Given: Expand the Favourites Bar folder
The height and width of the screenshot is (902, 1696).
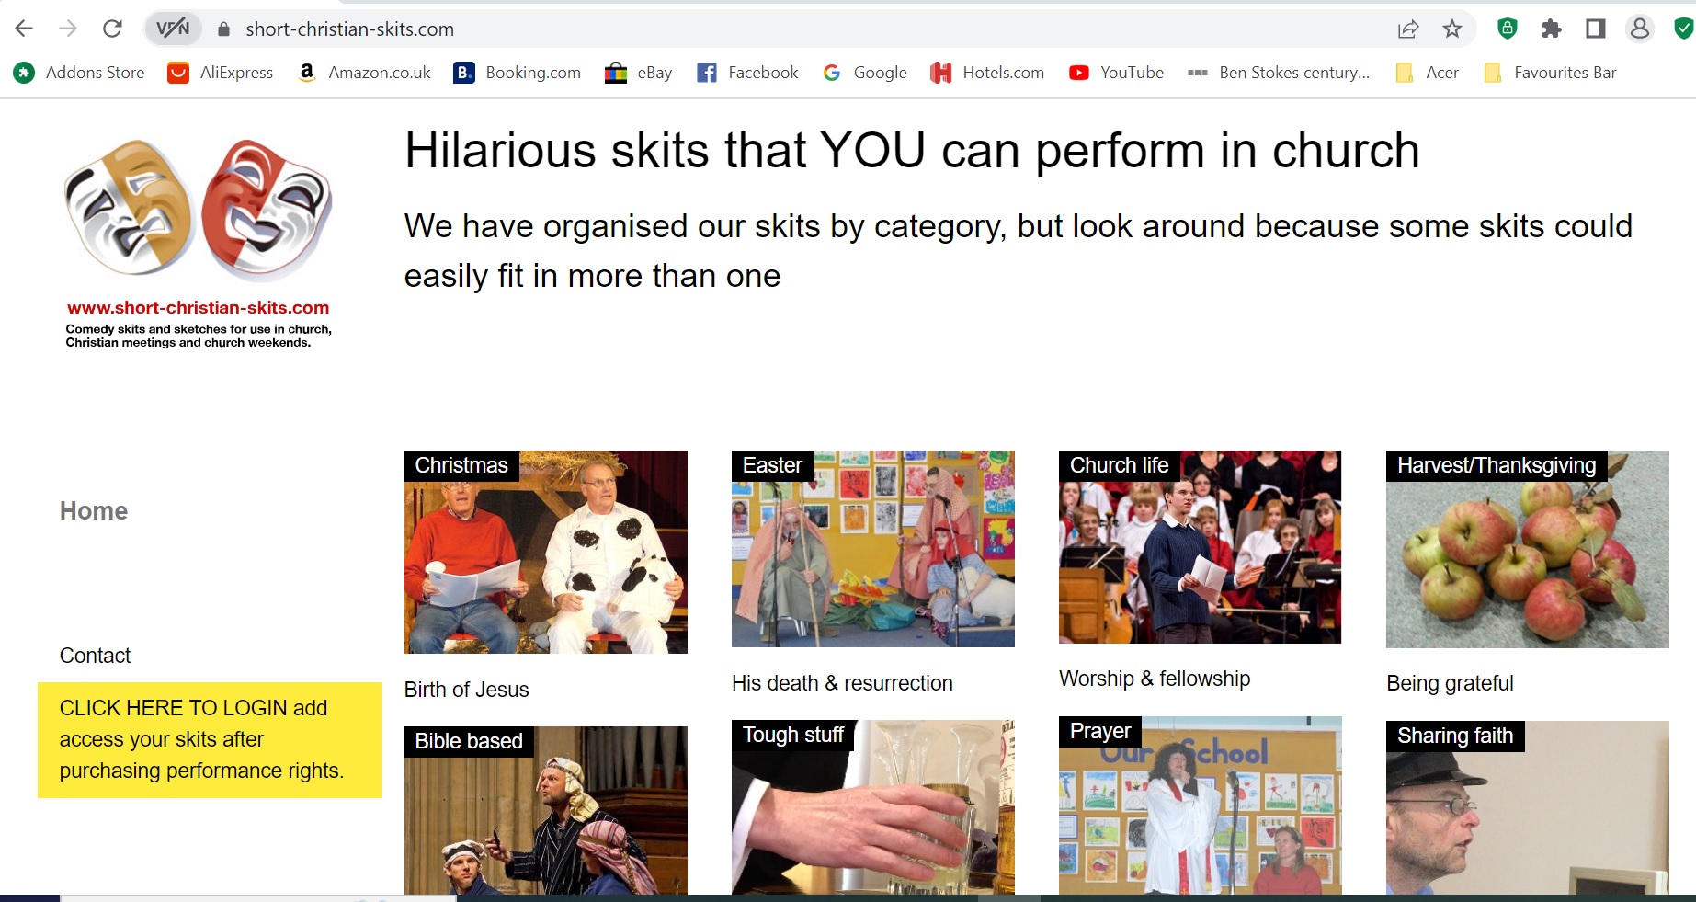Looking at the screenshot, I should (1550, 73).
